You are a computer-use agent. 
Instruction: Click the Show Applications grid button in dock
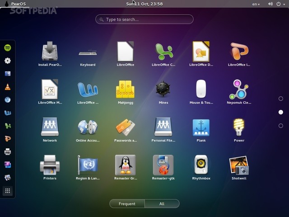click(x=8, y=191)
